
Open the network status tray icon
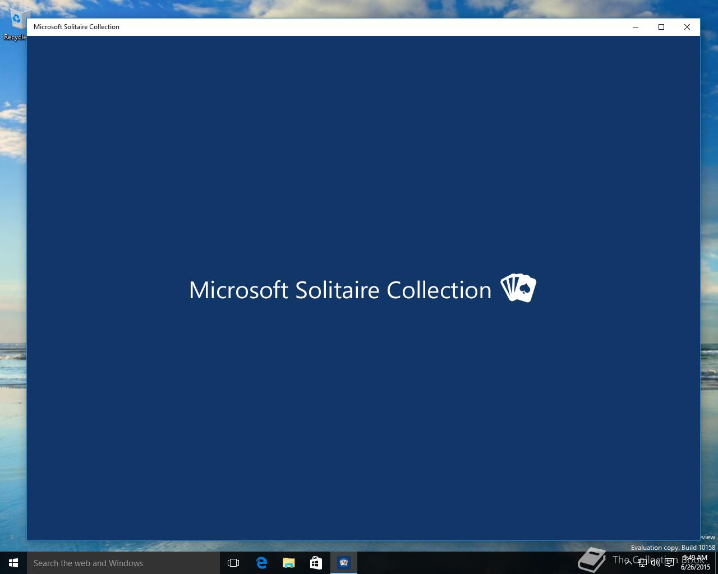pyautogui.click(x=642, y=563)
